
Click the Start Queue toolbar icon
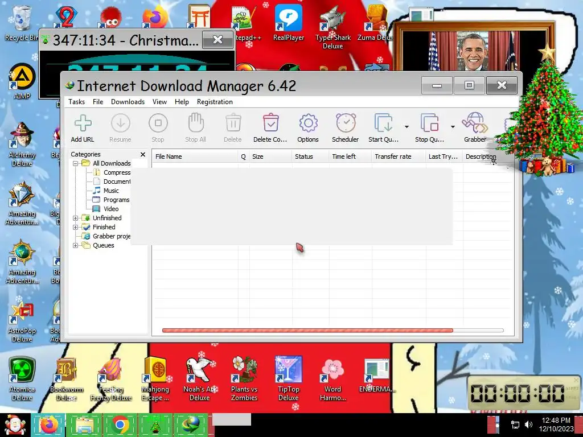point(383,123)
